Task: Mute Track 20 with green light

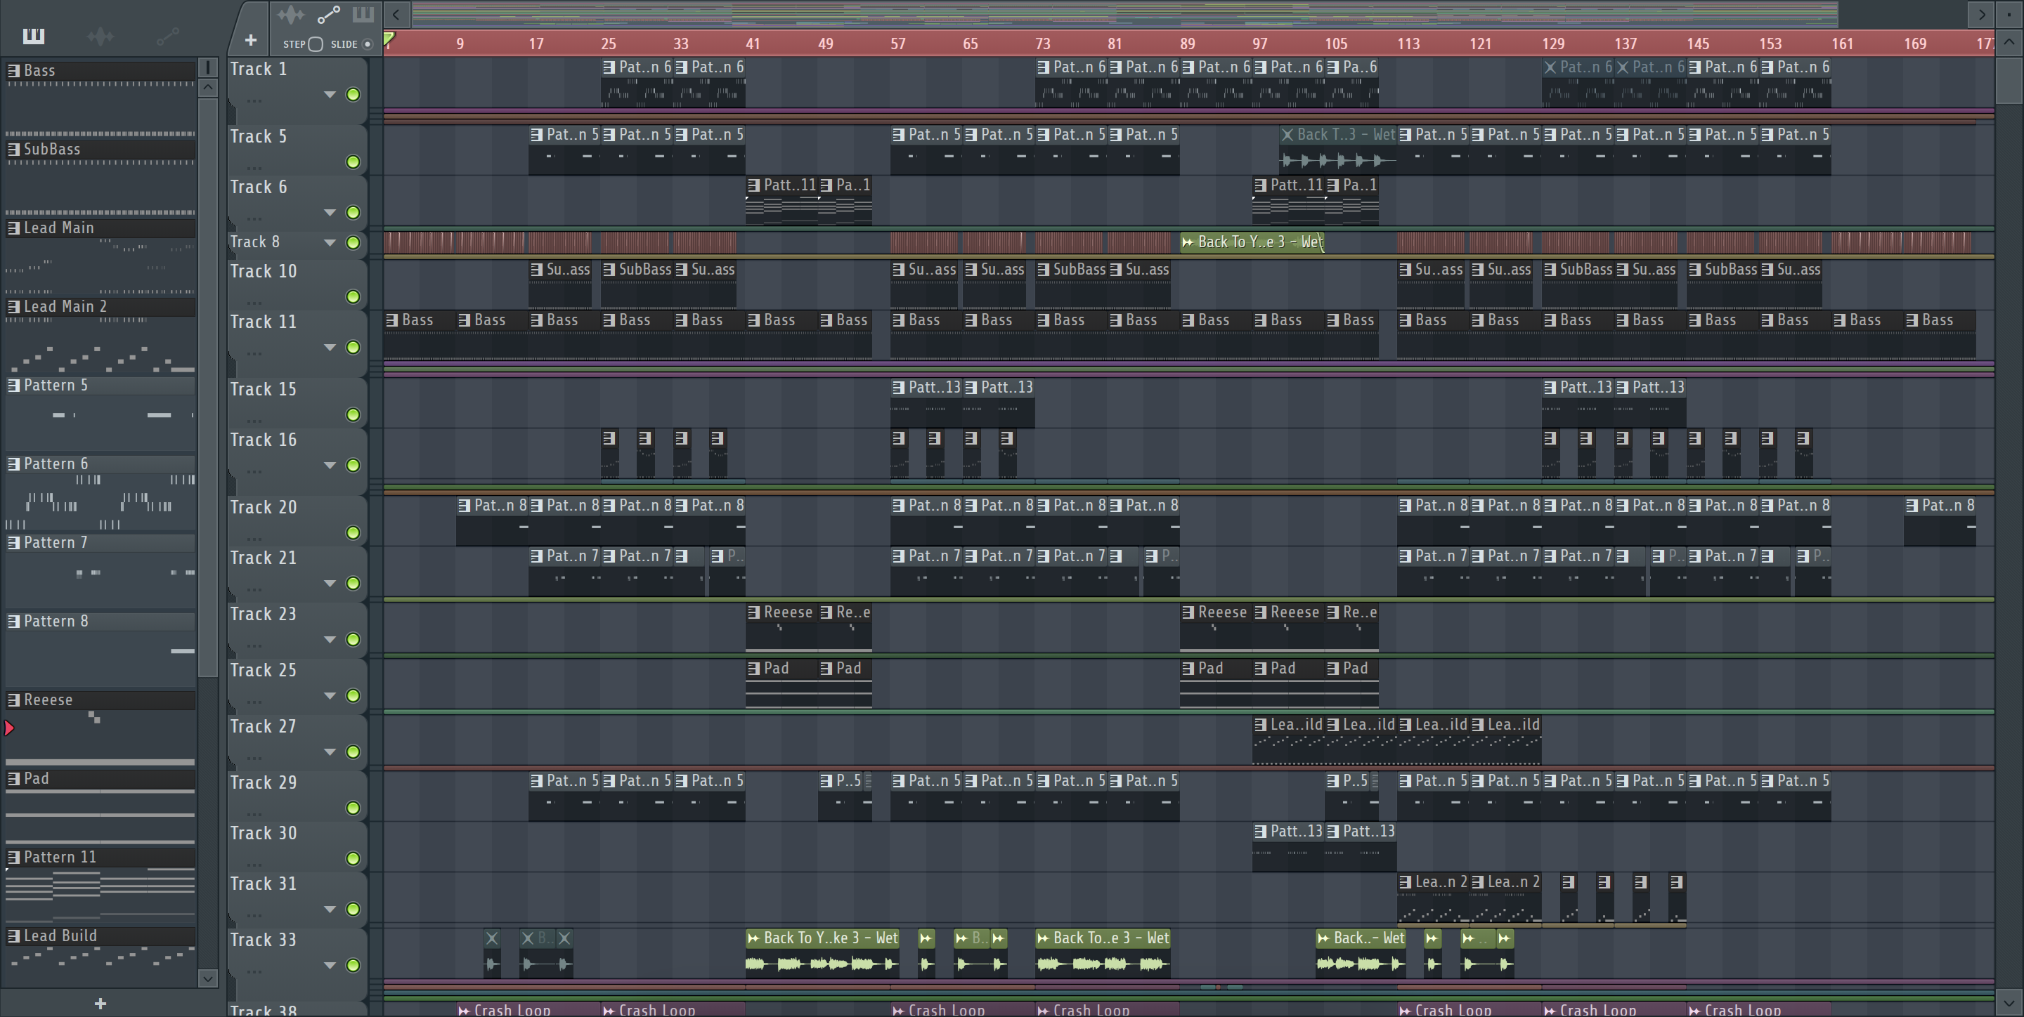Action: pyautogui.click(x=353, y=532)
